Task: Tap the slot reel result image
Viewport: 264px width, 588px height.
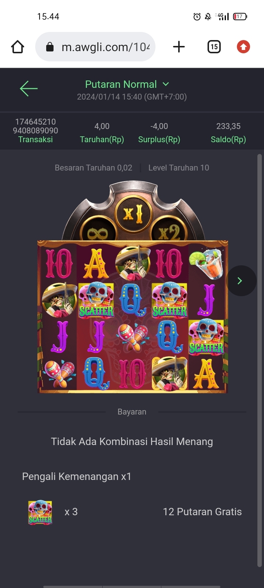Action: click(133, 316)
